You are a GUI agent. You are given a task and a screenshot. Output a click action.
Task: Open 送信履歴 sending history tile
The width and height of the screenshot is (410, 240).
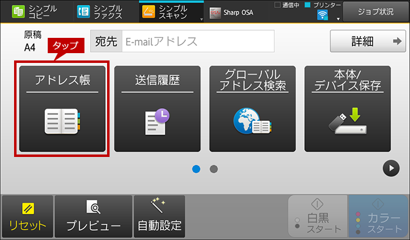point(157,109)
